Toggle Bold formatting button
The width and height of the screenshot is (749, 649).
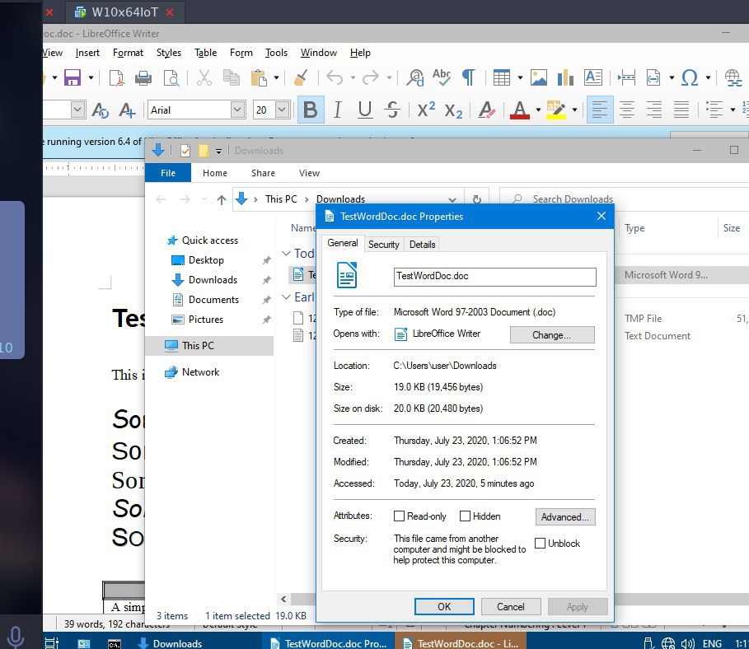(311, 110)
